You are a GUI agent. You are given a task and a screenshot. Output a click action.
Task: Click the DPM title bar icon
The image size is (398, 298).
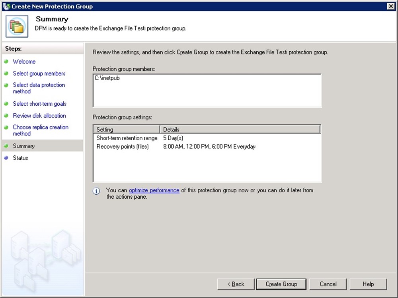(x=6, y=6)
